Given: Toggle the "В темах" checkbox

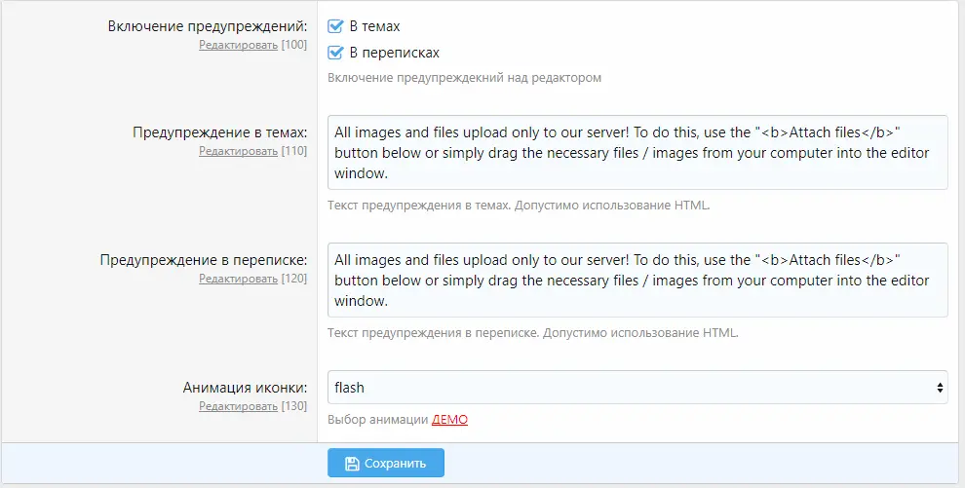Looking at the screenshot, I should pyautogui.click(x=336, y=26).
